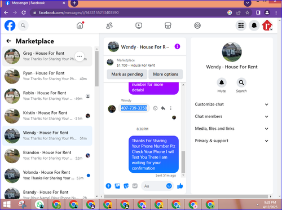Expand Chat members section
The height and width of the screenshot is (210, 282).
click(x=232, y=116)
